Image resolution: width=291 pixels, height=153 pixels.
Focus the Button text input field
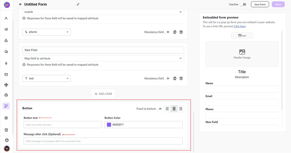[x=63, y=125]
